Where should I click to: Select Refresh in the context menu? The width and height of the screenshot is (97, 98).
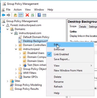pos(70,87)
